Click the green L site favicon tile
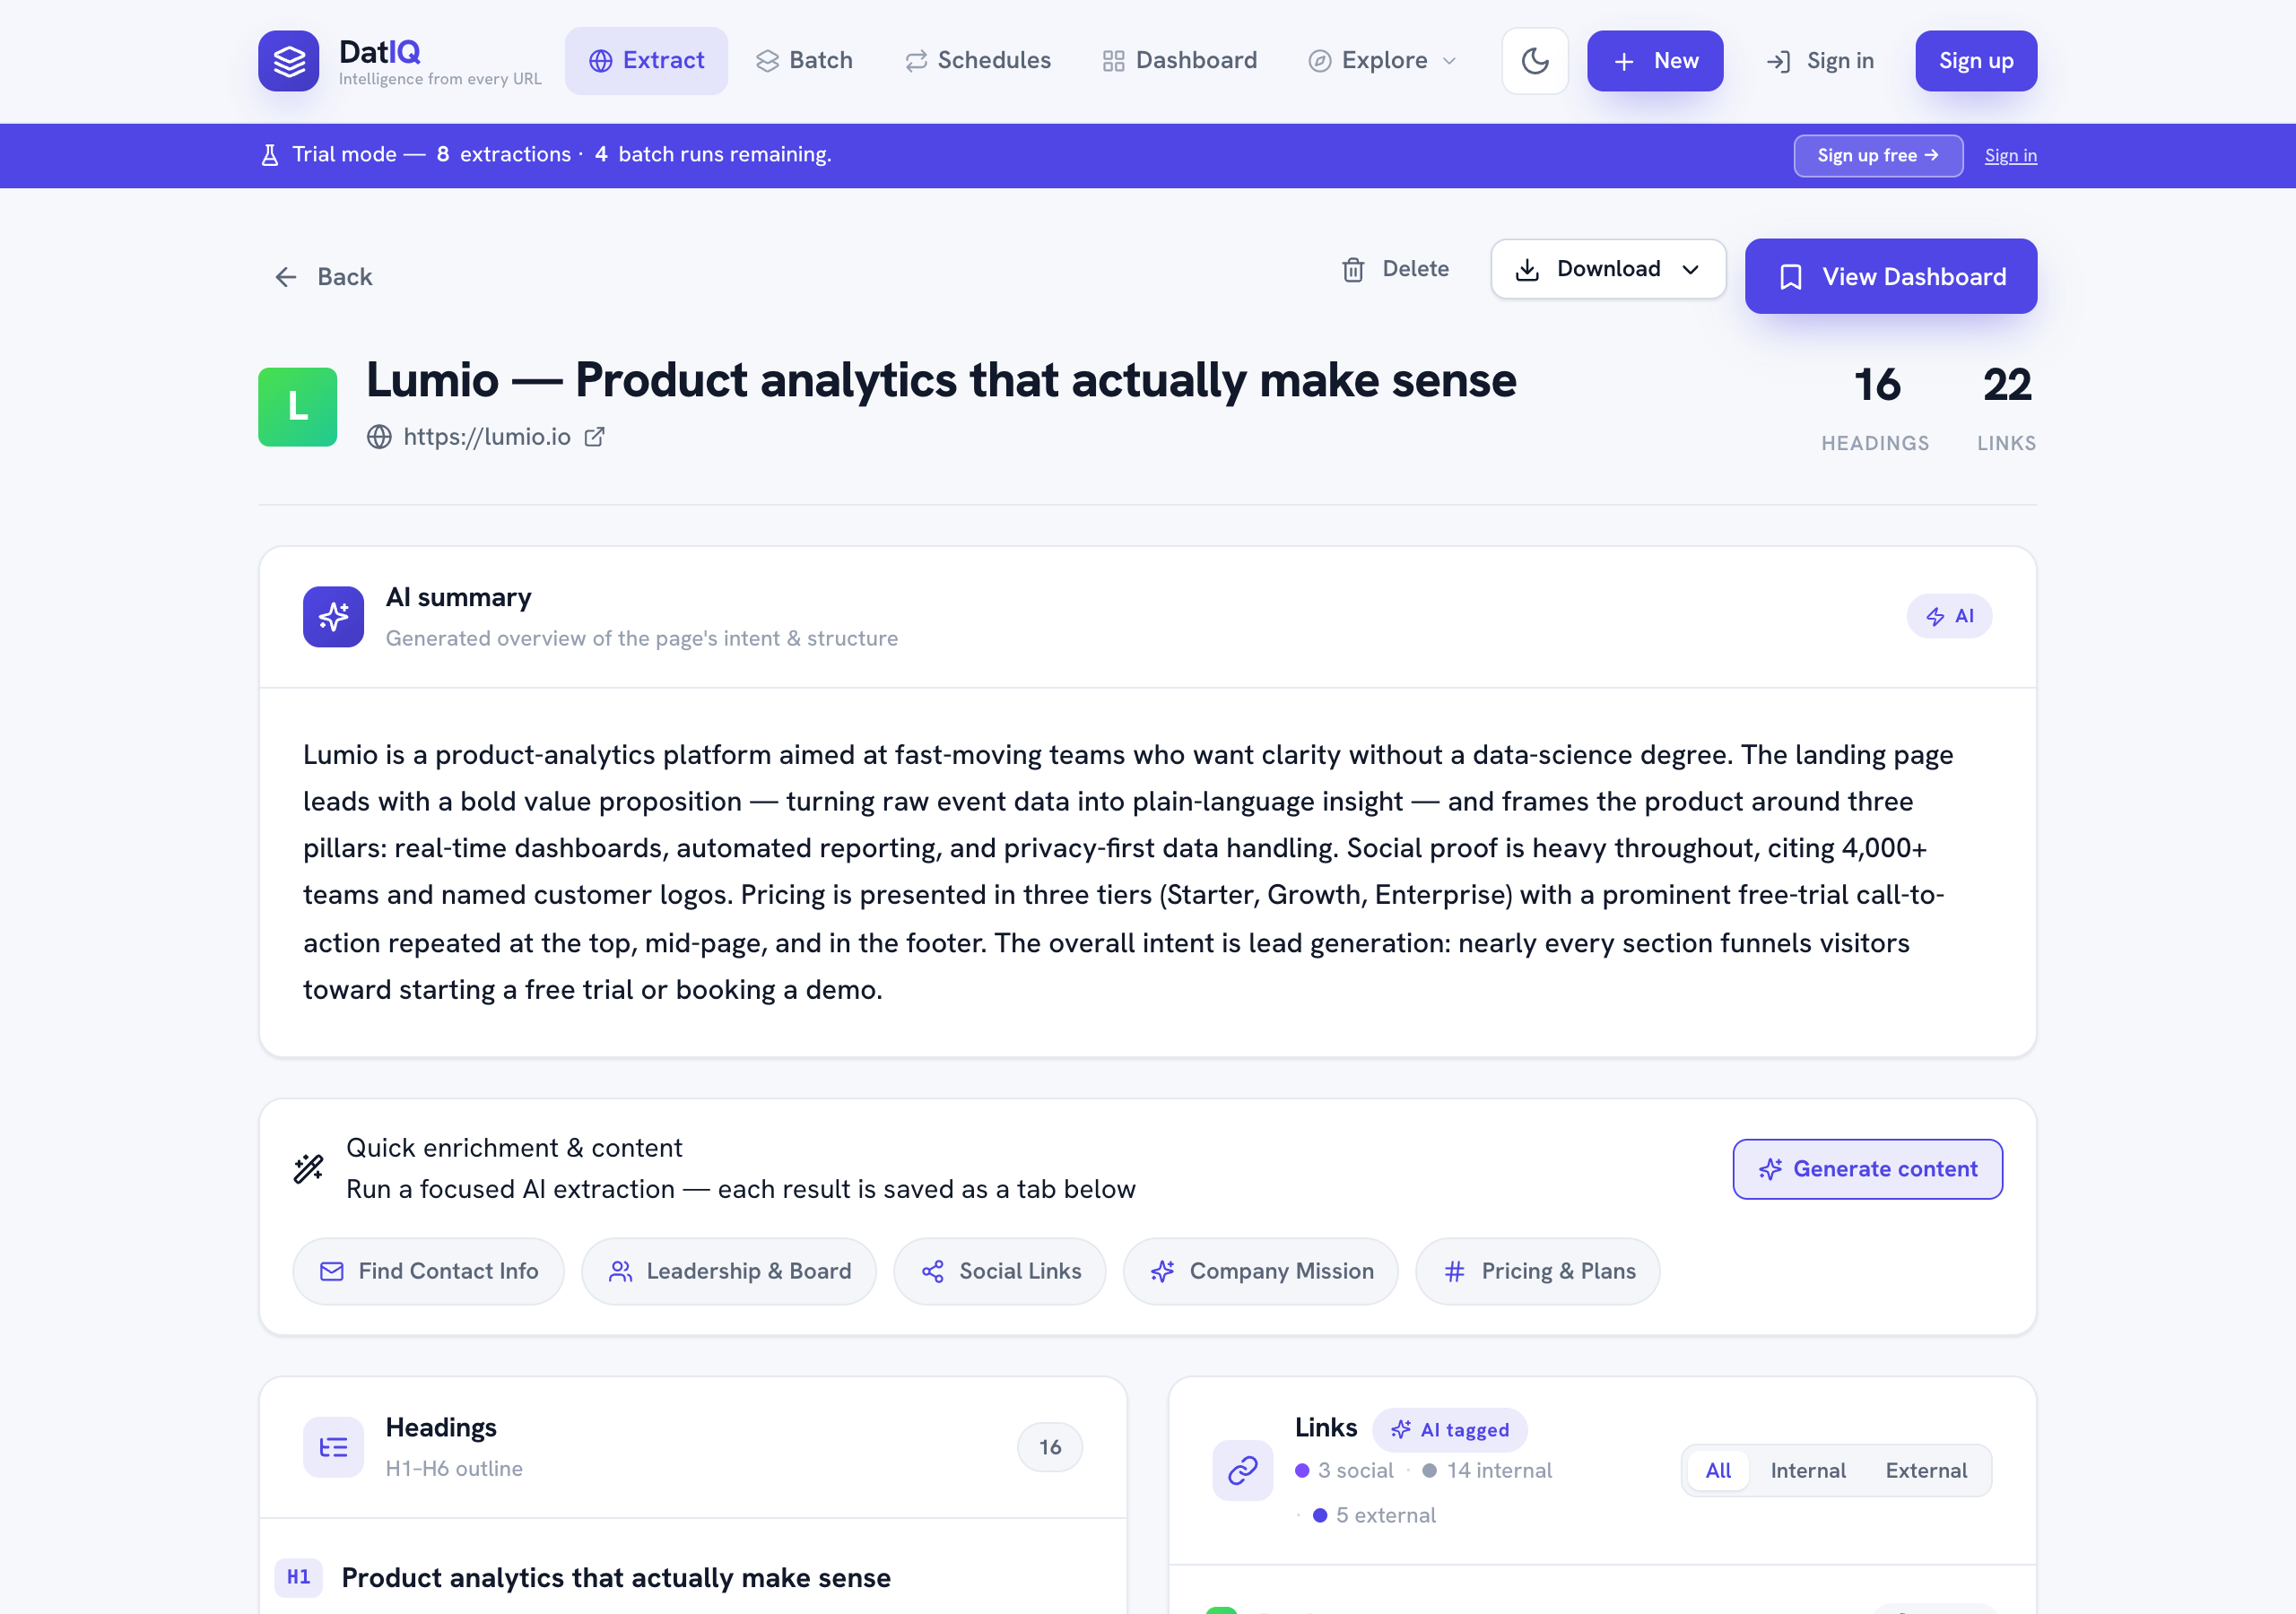Image resolution: width=2296 pixels, height=1614 pixels. (297, 406)
